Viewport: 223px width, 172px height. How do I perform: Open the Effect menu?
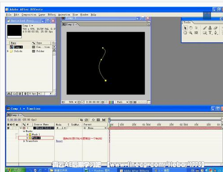point(52,15)
